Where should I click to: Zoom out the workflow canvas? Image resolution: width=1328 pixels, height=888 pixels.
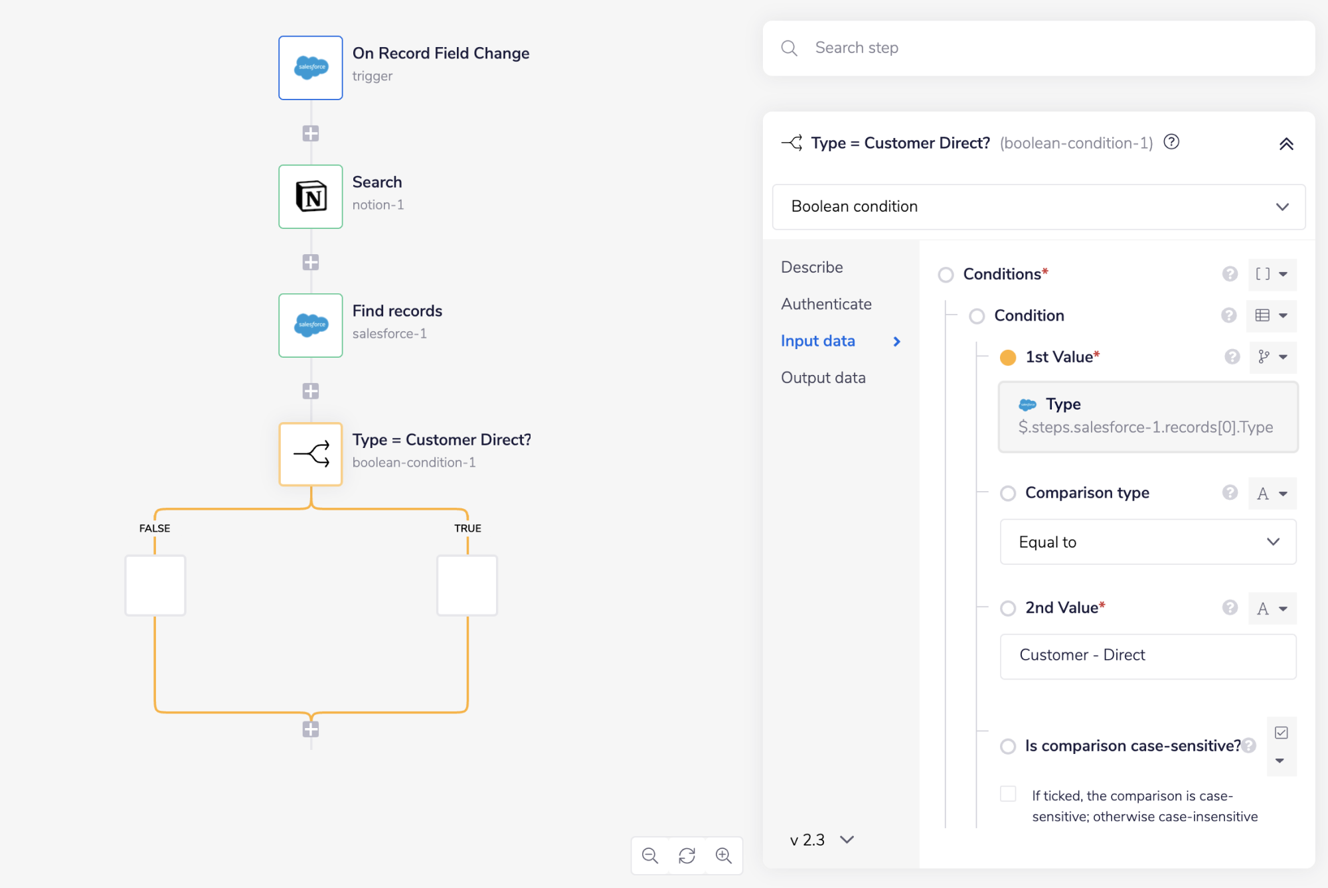pos(650,855)
